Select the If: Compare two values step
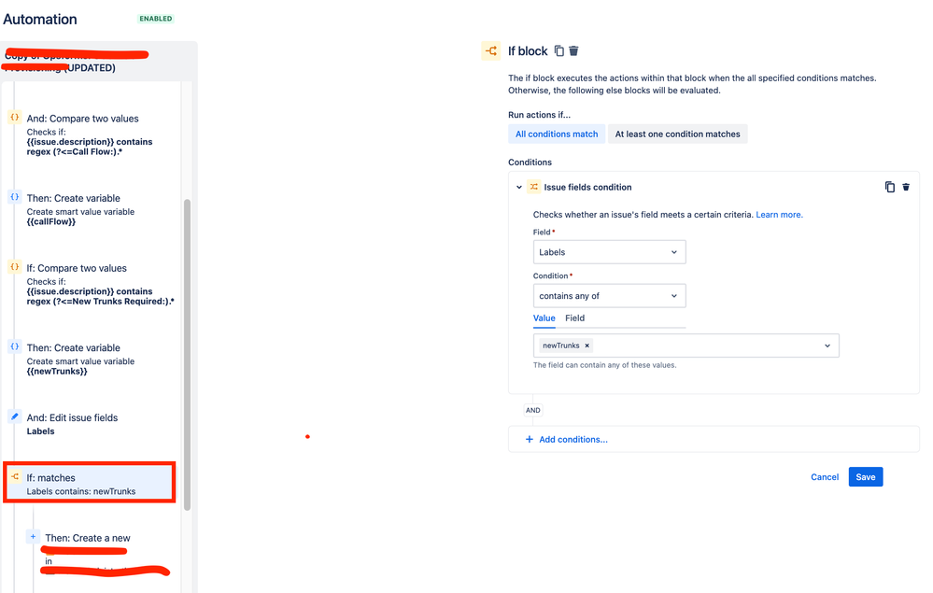The image size is (933, 593). coord(91,284)
